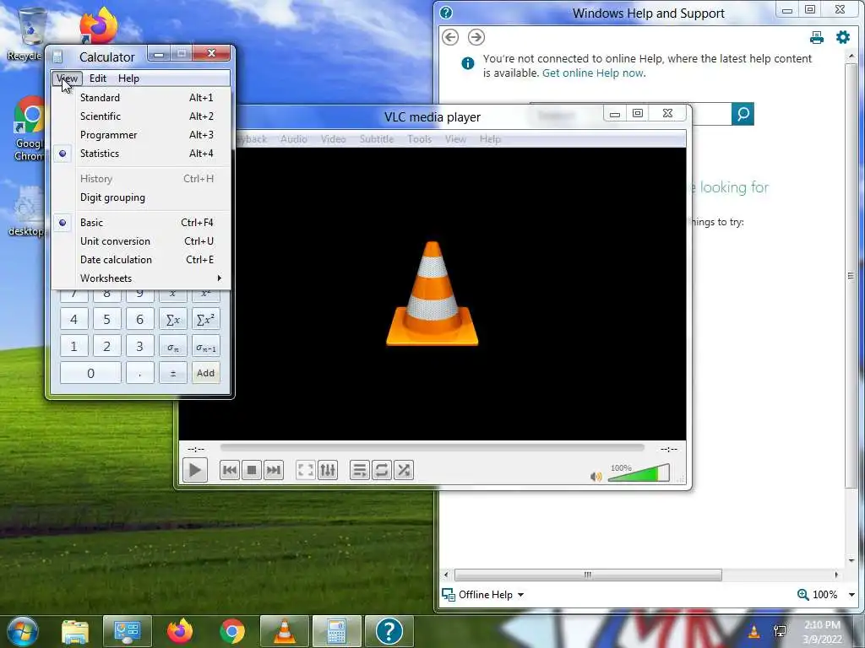Go forward in Windows Help
This screenshot has width=865, height=648.
[476, 37]
